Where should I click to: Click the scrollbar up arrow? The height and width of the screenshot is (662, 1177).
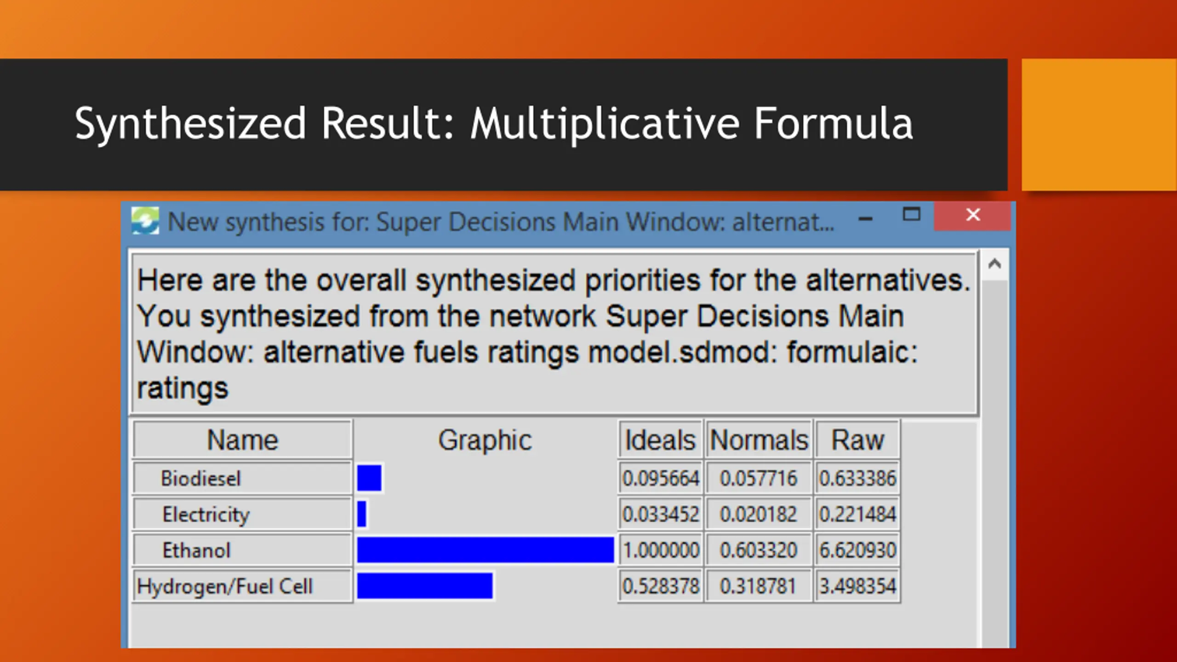tap(995, 264)
